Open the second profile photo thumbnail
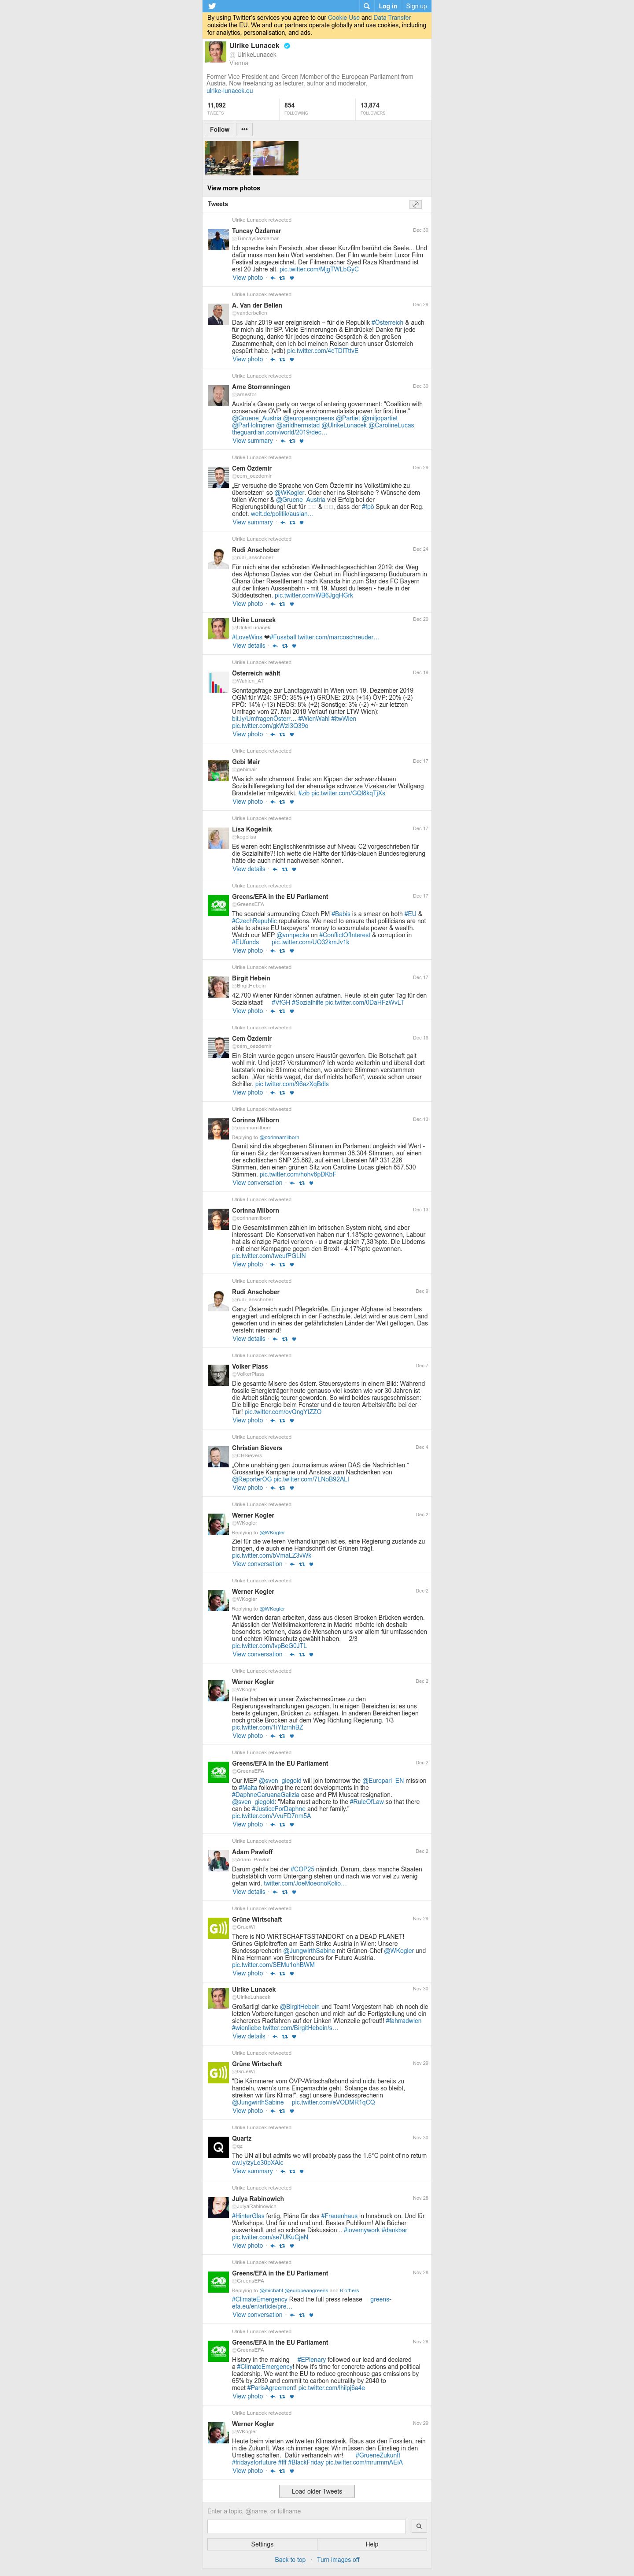Screen dimensions: 634x2576 pos(275,158)
